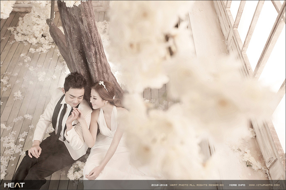286x190 pixels.
Task: Click the HEAT logo in footer bar
Action: tap(14, 185)
